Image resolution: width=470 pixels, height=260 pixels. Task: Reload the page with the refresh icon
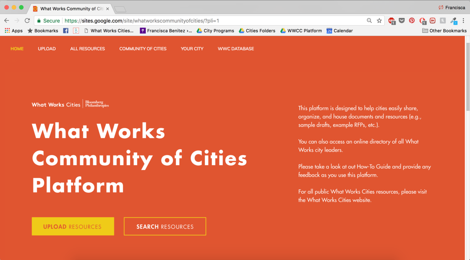[27, 21]
